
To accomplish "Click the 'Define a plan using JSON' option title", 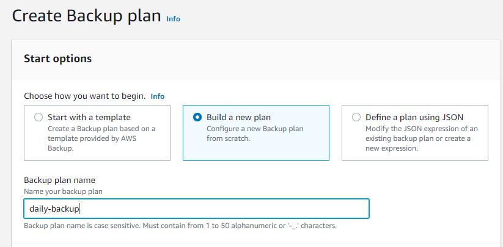I will pos(414,117).
